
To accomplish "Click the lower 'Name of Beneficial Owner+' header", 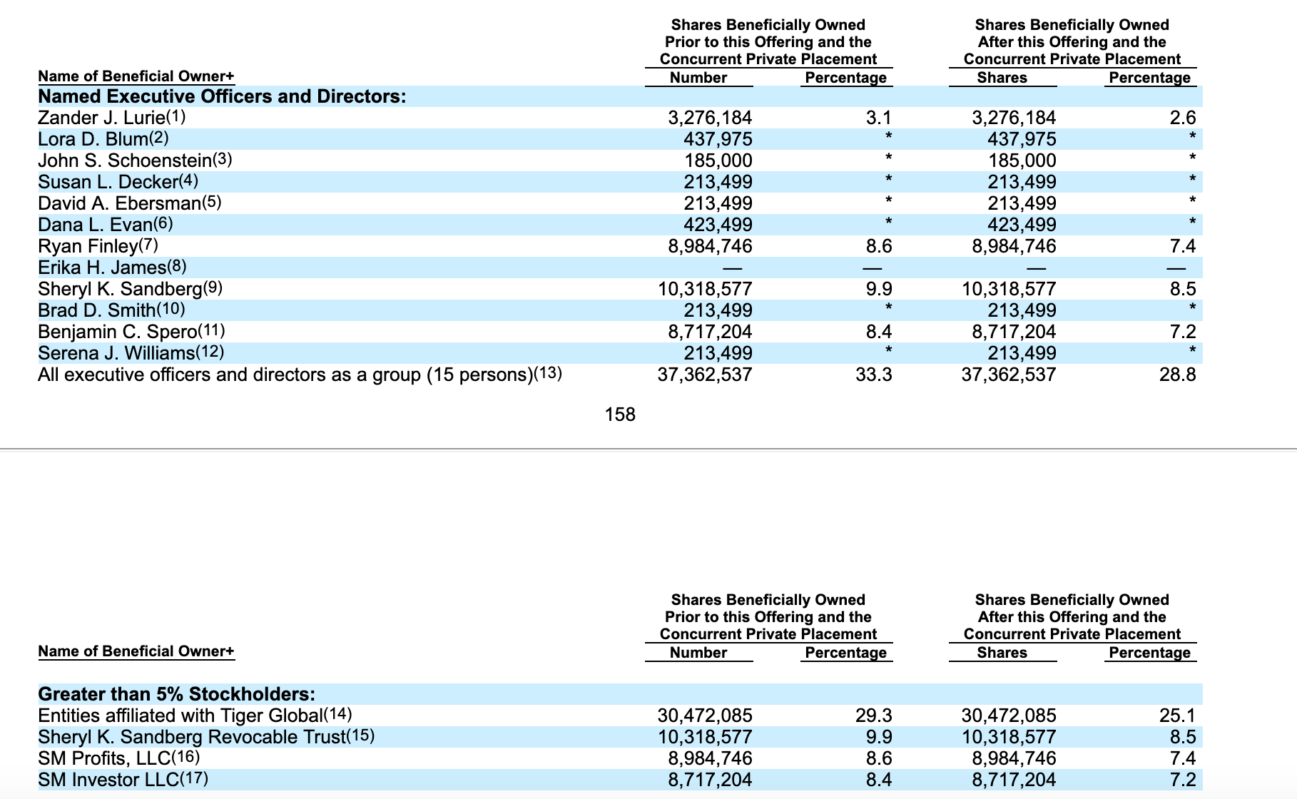I will click(136, 651).
